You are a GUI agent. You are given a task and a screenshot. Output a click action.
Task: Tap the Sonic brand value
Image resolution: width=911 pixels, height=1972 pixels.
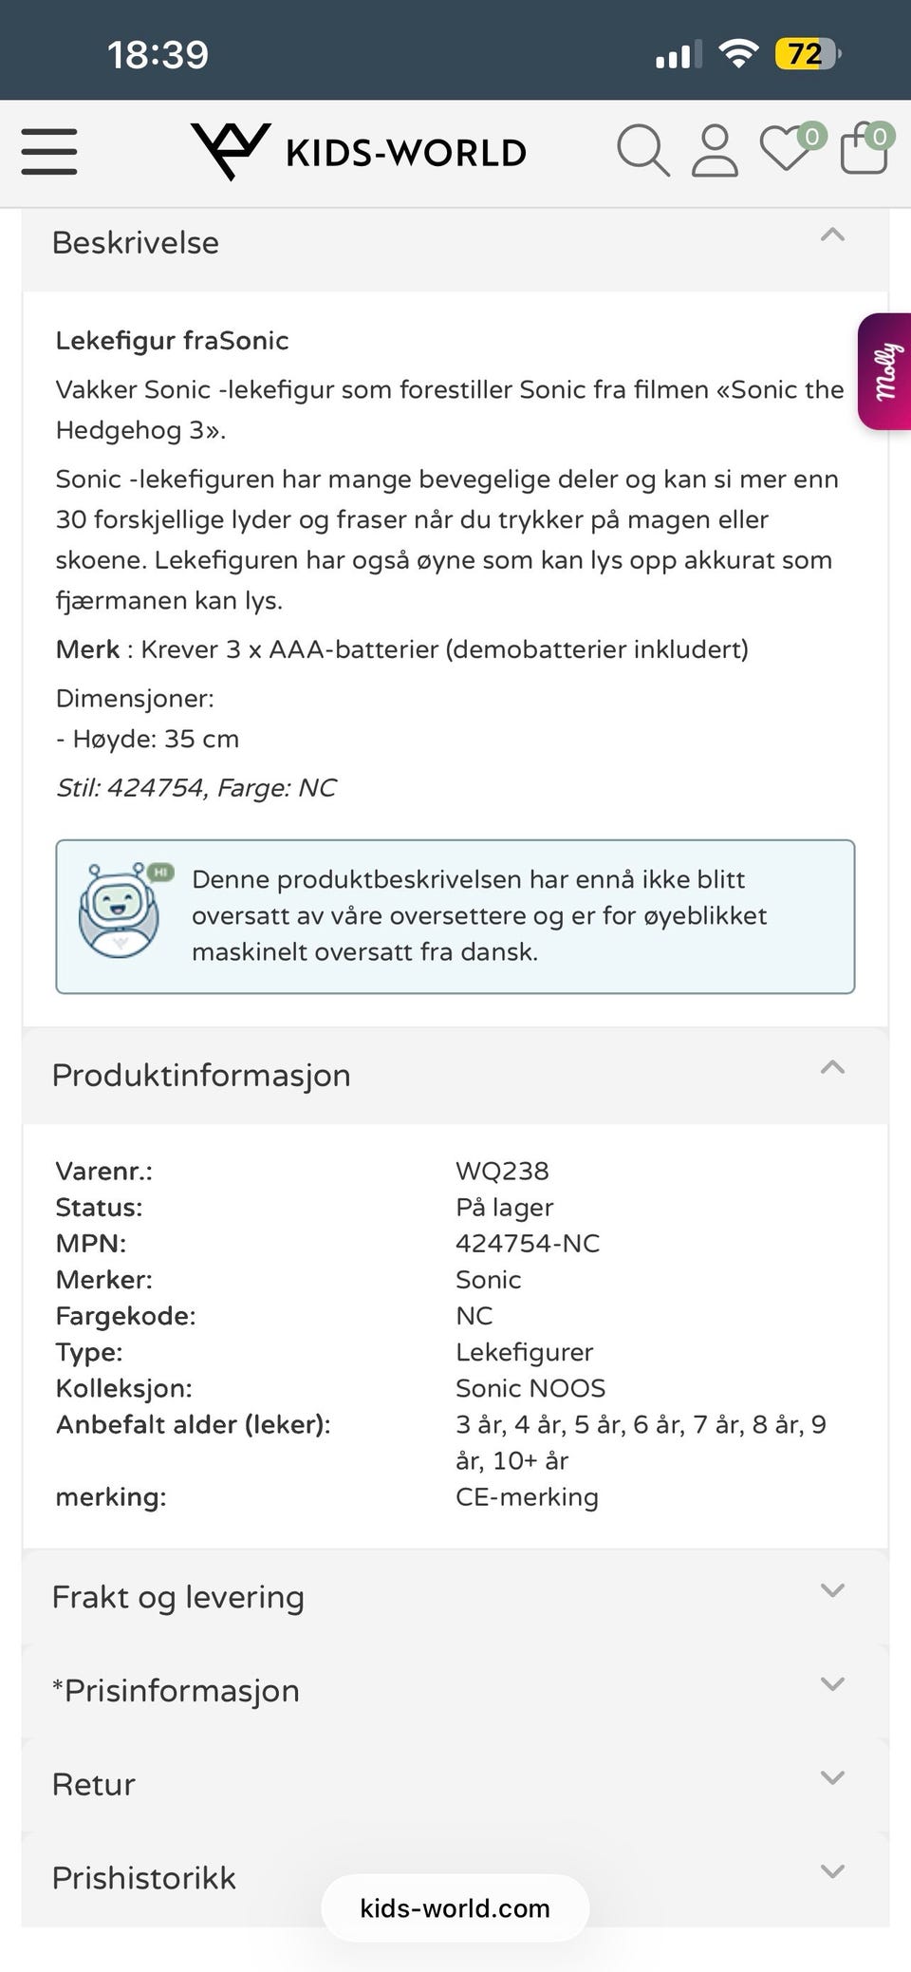point(488,1280)
